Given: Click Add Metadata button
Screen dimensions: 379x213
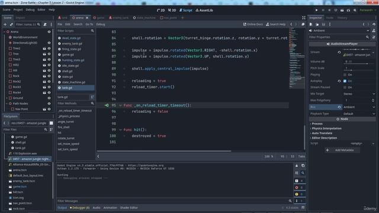Looking at the screenshot, I should point(342,150).
